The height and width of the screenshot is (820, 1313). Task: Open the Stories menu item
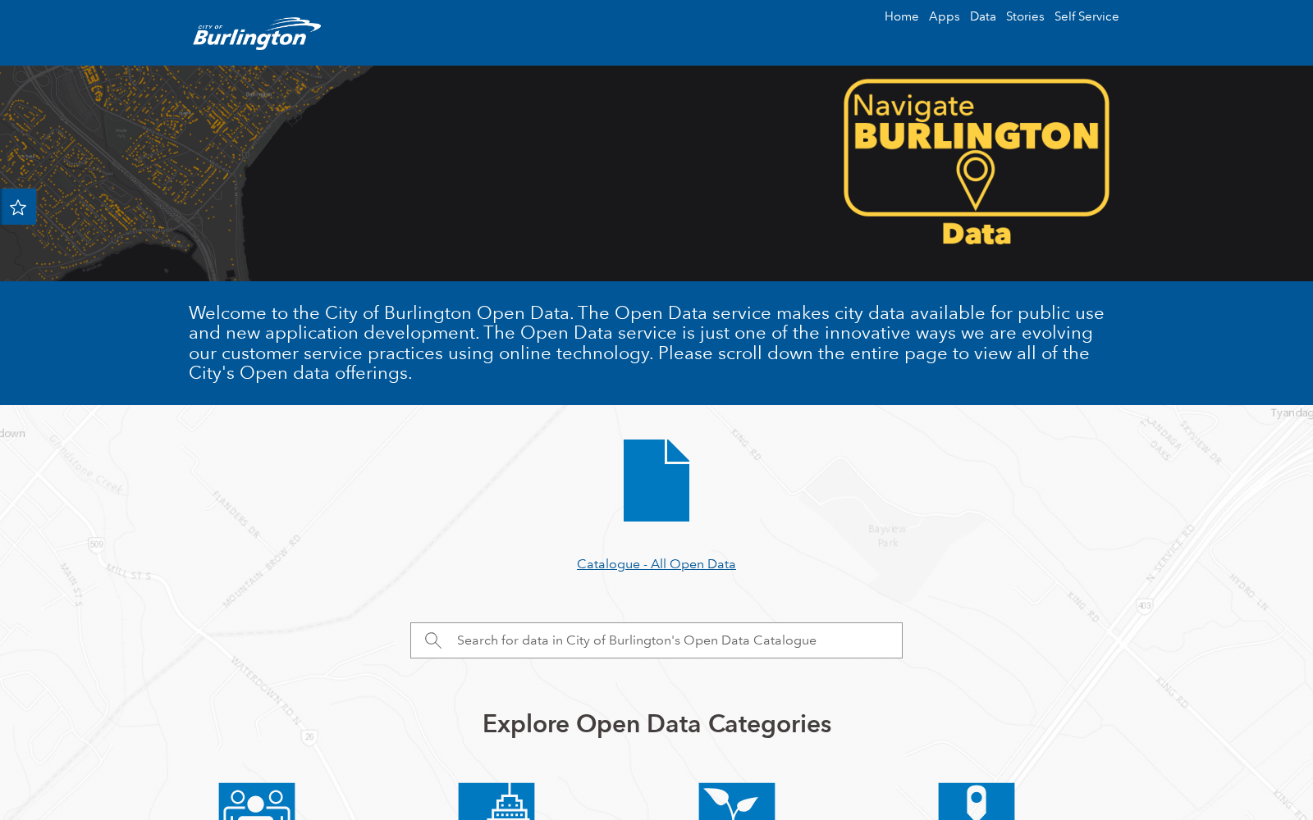point(1025,16)
